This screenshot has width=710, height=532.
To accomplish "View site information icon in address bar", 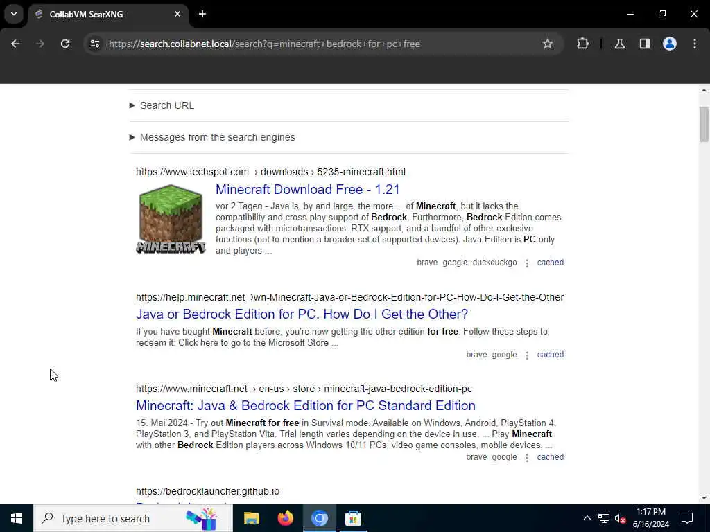I will [94, 44].
